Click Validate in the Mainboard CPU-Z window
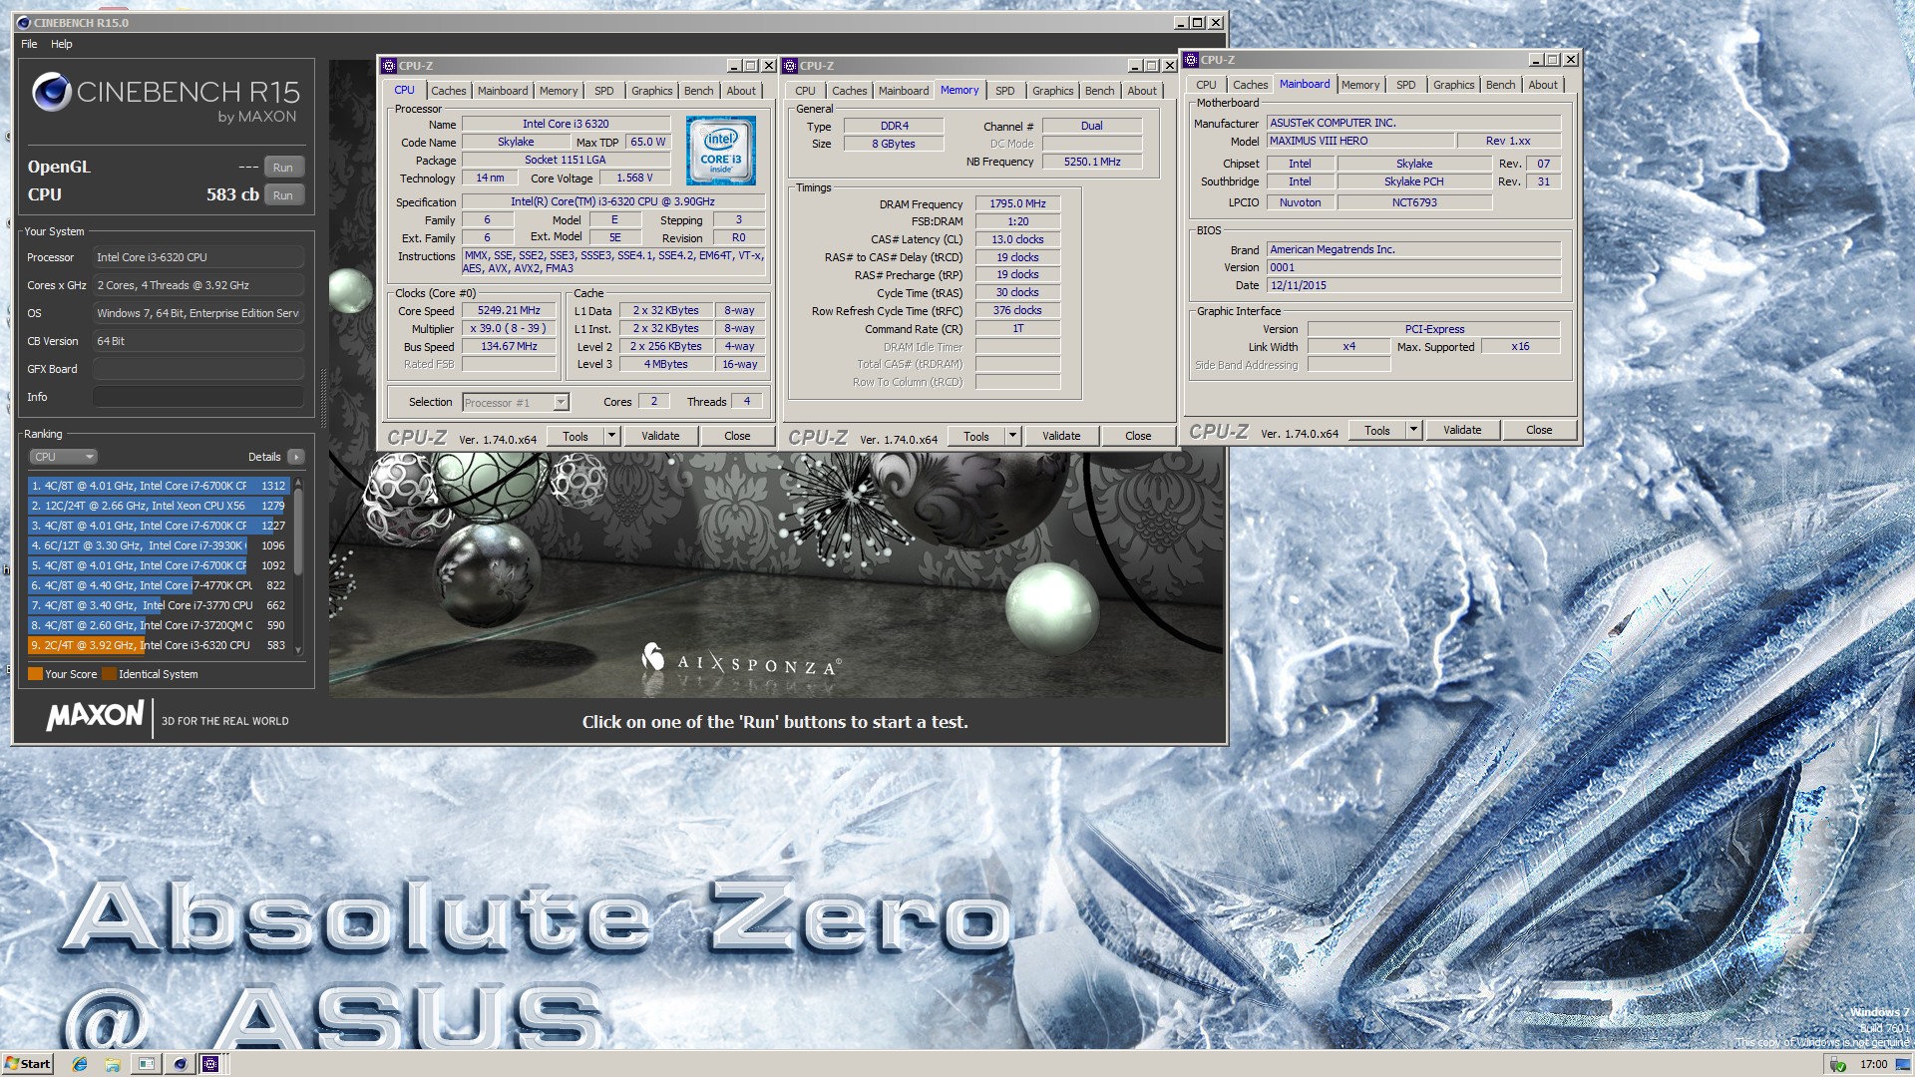 coord(1462,430)
